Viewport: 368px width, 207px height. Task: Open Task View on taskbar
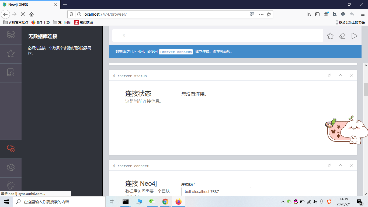tap(112, 202)
